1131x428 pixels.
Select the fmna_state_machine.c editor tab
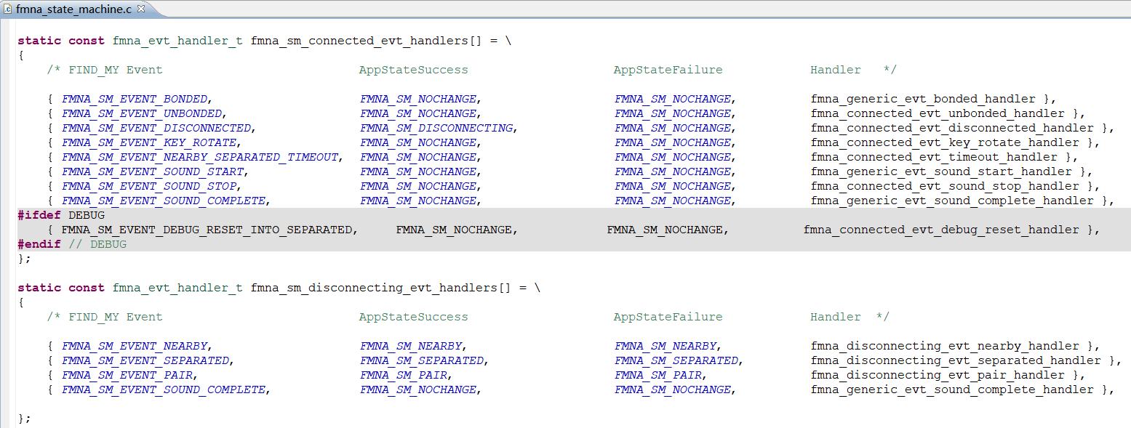[x=74, y=9]
